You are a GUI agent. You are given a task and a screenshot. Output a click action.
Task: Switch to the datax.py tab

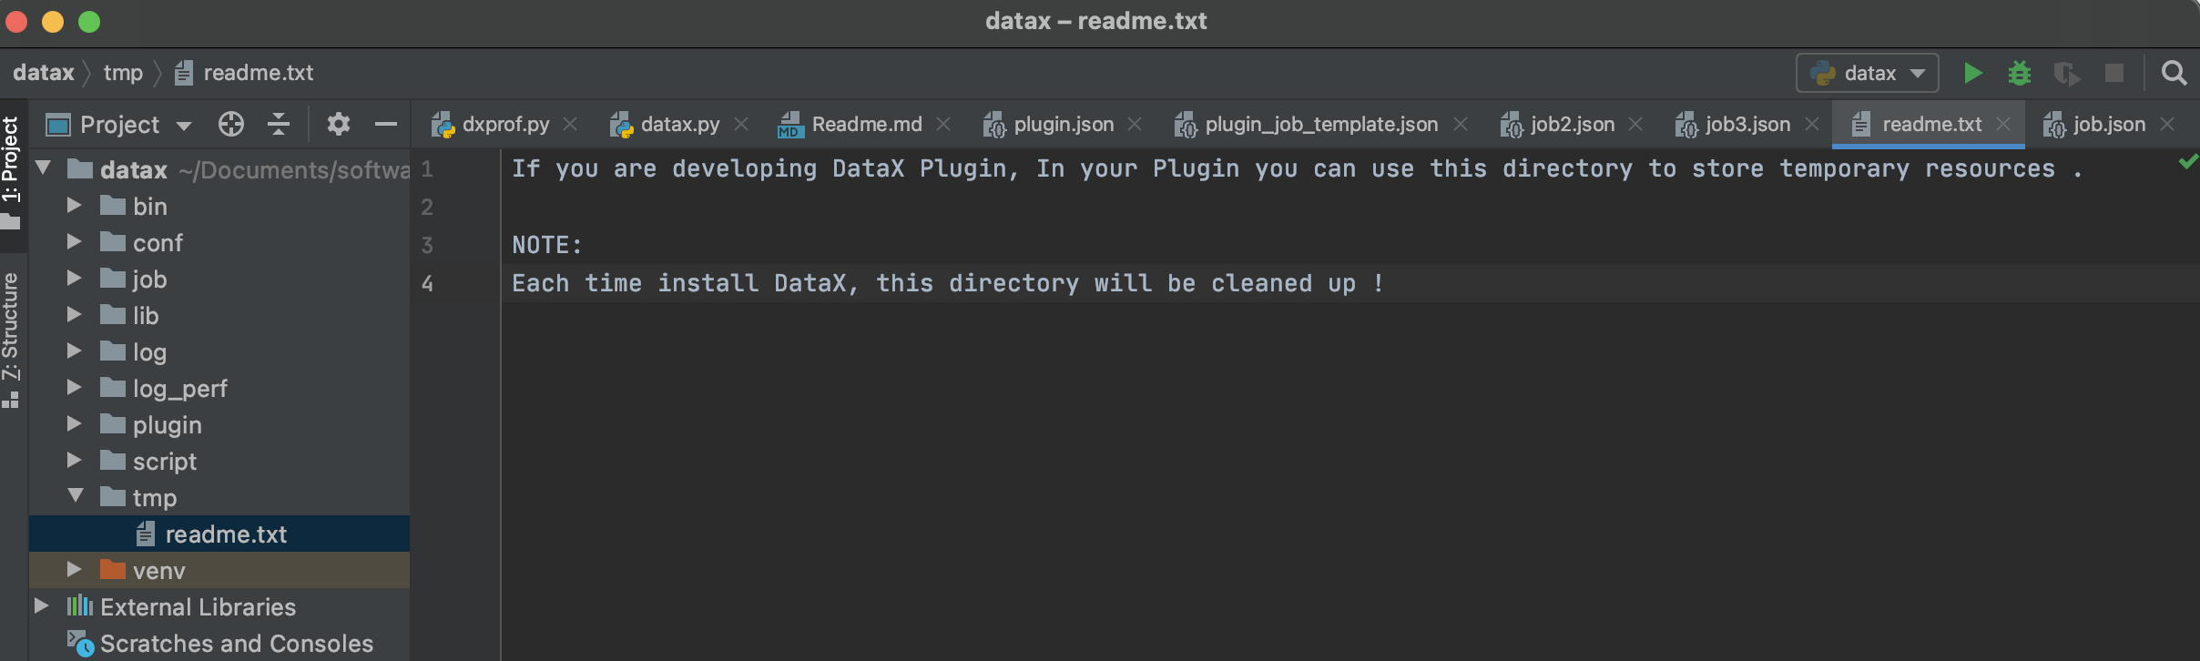(678, 124)
